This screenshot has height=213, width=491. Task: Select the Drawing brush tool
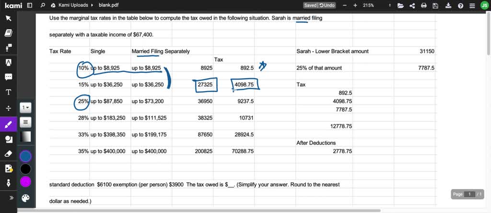[9, 124]
